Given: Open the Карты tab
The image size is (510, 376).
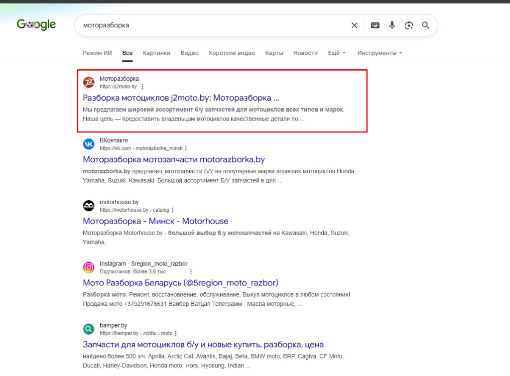Looking at the screenshot, I should point(274,53).
